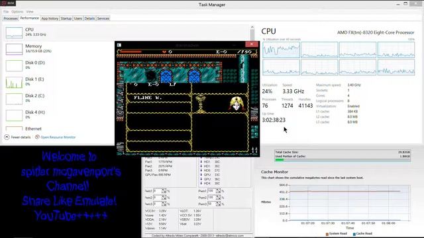Select Disk 0 (D:) in resource list
This screenshot has width=424, height=238.
[60, 65]
